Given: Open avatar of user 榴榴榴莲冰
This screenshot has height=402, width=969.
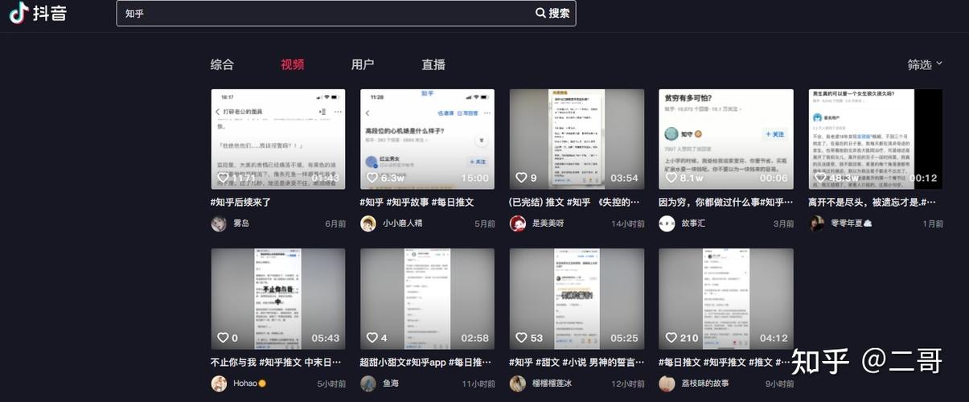Looking at the screenshot, I should coord(518,384).
